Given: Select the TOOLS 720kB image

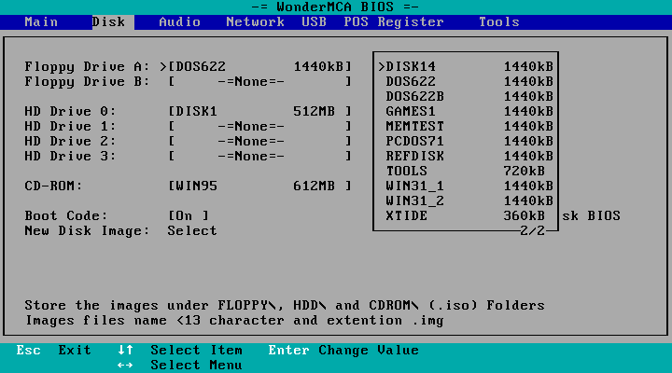Looking at the screenshot, I should (466, 171).
